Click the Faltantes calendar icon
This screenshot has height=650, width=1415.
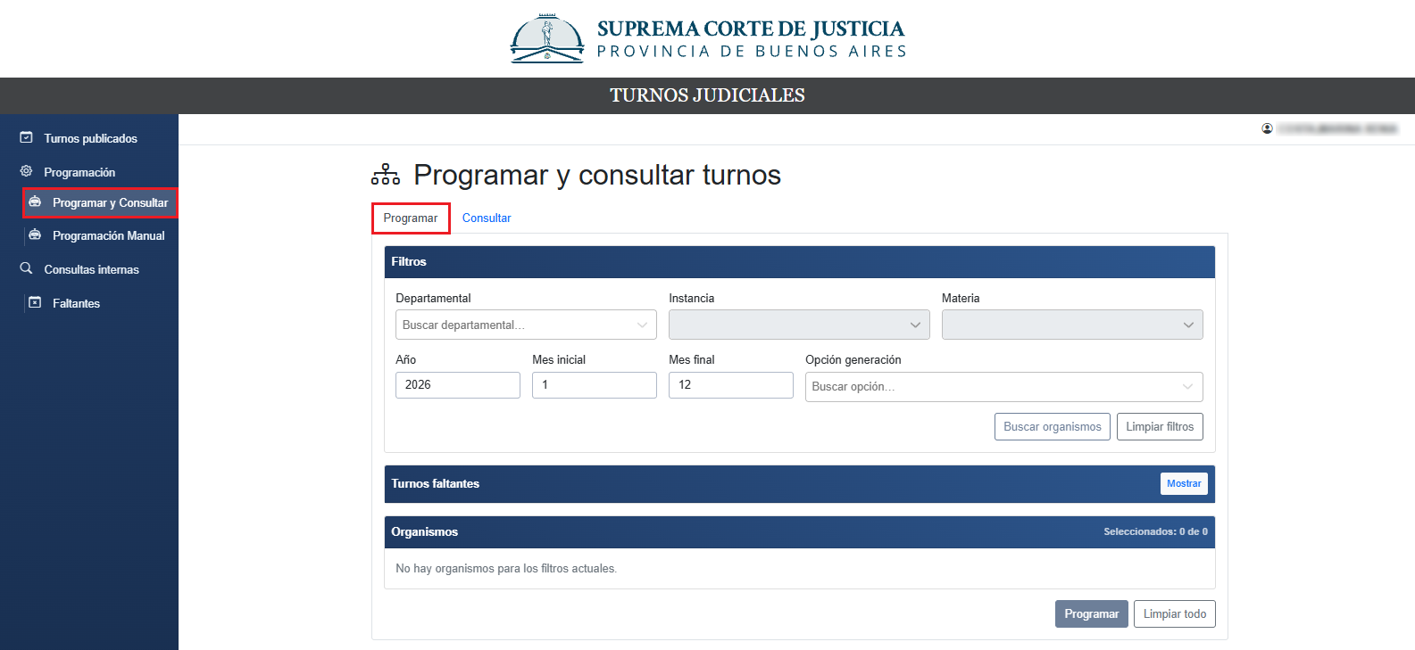[35, 303]
